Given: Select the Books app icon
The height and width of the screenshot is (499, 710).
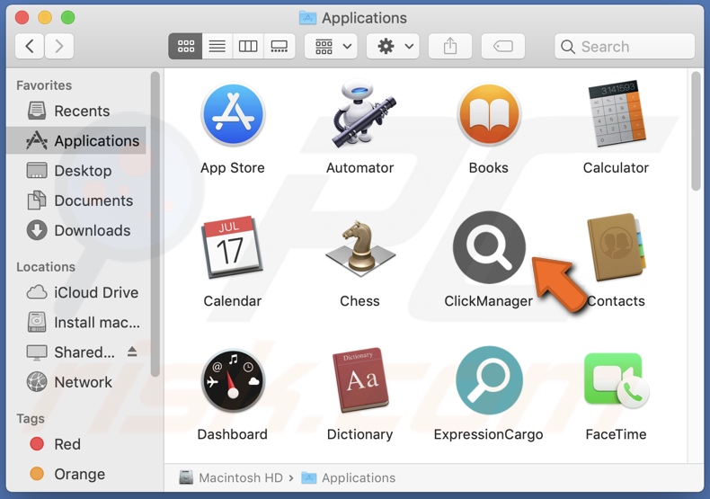Looking at the screenshot, I should pyautogui.click(x=489, y=114).
